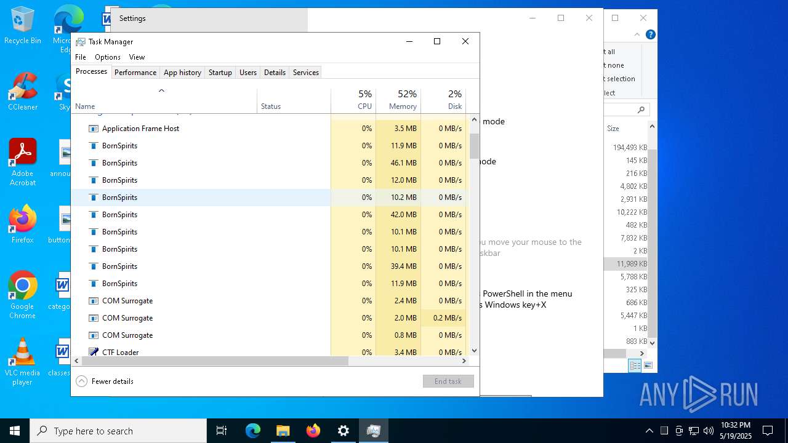This screenshot has width=788, height=443.
Task: Open the notification center icon
Action: (x=768, y=431)
